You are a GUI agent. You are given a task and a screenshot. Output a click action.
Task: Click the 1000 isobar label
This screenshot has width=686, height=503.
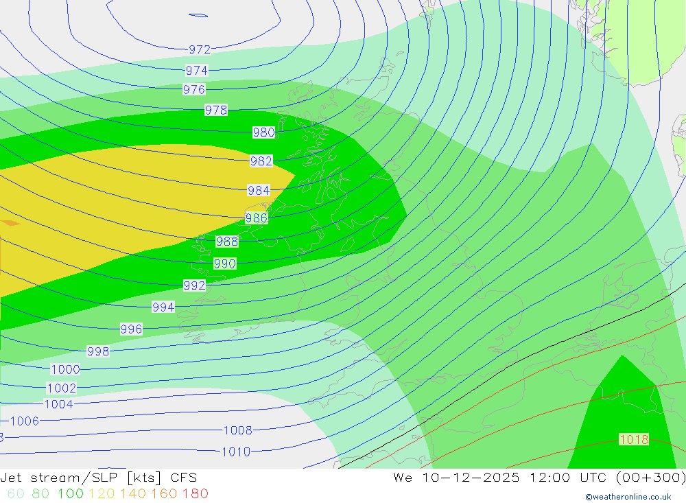coord(66,370)
